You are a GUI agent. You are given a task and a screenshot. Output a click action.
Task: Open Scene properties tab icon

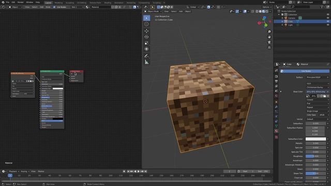point(276,91)
